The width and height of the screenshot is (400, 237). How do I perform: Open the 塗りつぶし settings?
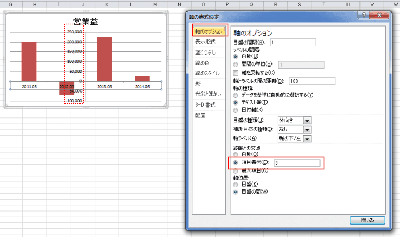click(205, 52)
